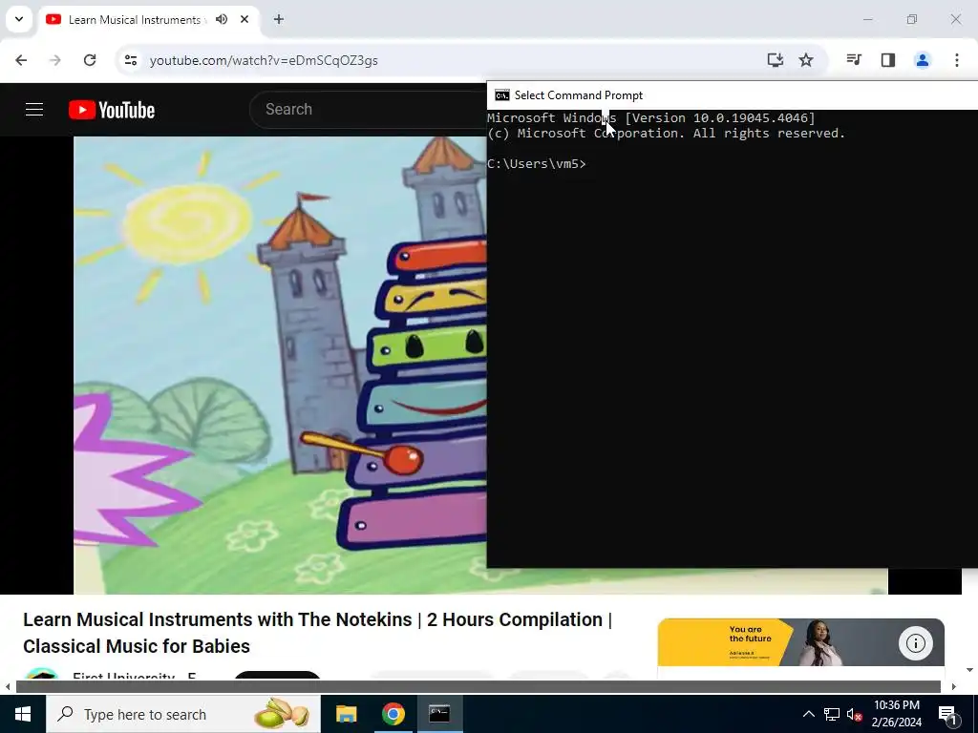The width and height of the screenshot is (978, 733).
Task: Toggle the Chrome side panel
Action: point(888,60)
